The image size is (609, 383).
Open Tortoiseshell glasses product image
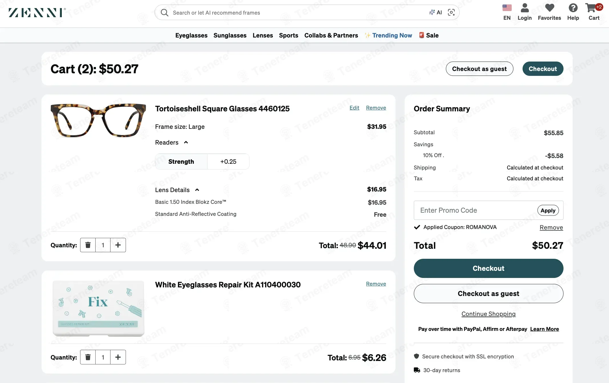click(98, 120)
